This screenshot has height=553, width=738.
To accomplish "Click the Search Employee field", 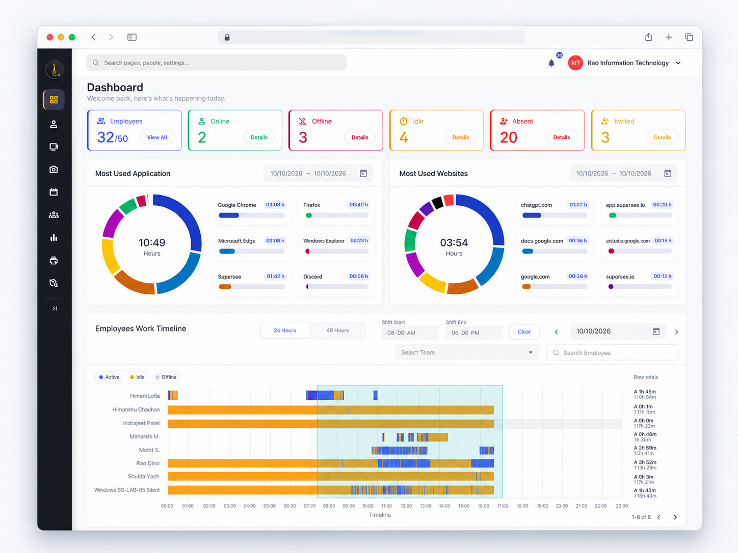I will tap(612, 353).
